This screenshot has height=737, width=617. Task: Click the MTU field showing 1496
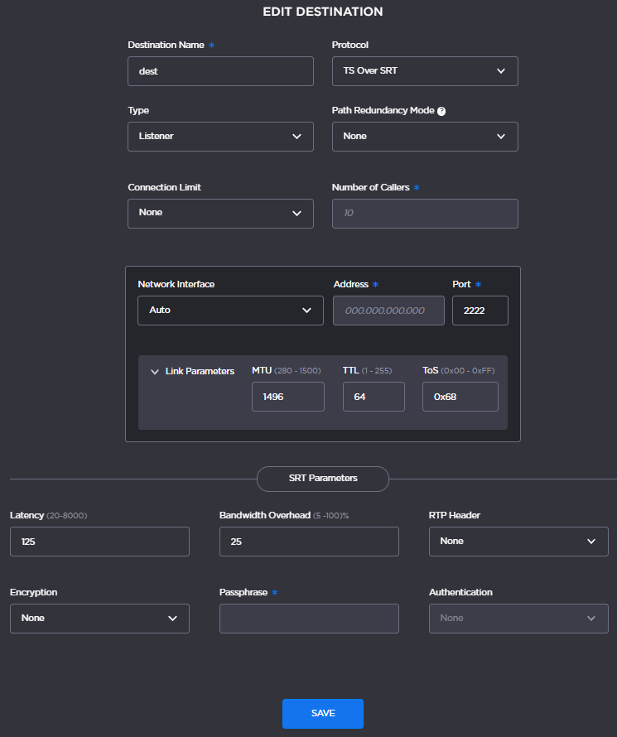coord(287,397)
